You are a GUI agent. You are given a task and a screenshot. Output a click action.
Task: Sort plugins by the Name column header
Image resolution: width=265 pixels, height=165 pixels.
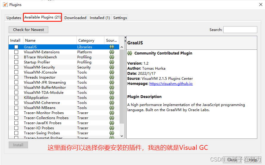pos(50,41)
